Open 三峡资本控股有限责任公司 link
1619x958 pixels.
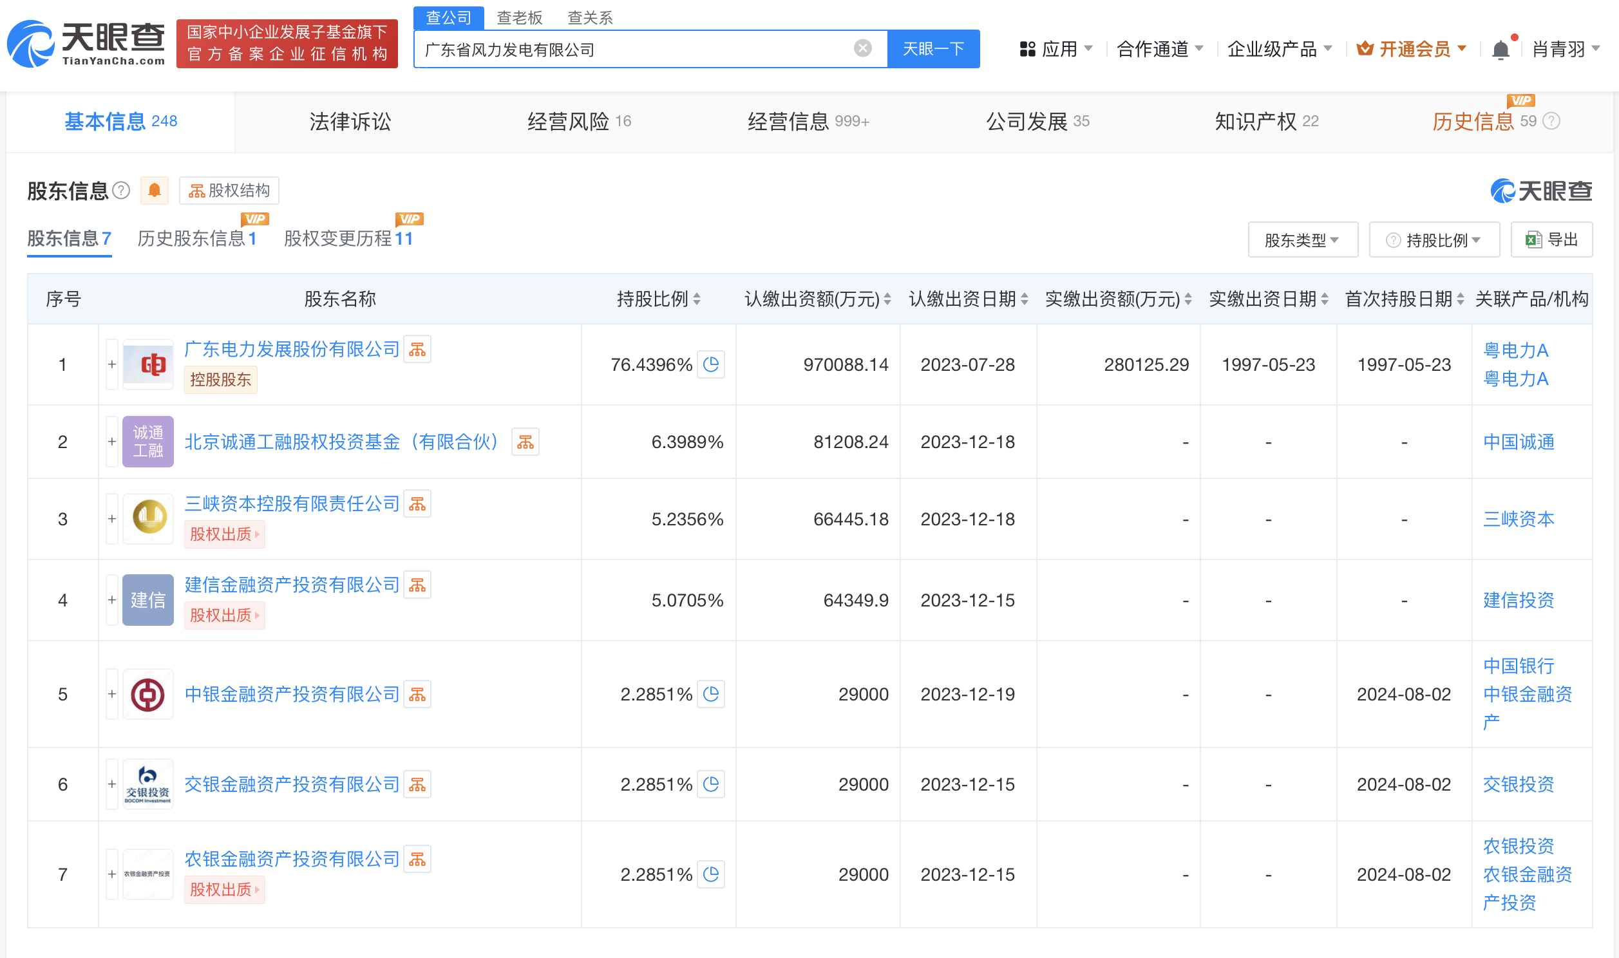pyautogui.click(x=292, y=503)
